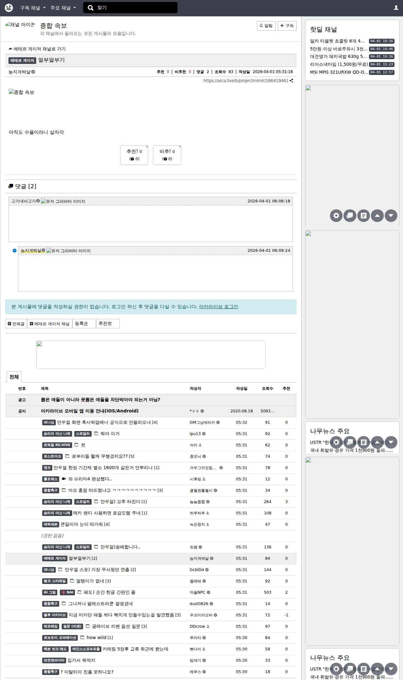
Task: Click the arrow icon before 에테르 게이저 채널로 가기
Action: (10, 49)
